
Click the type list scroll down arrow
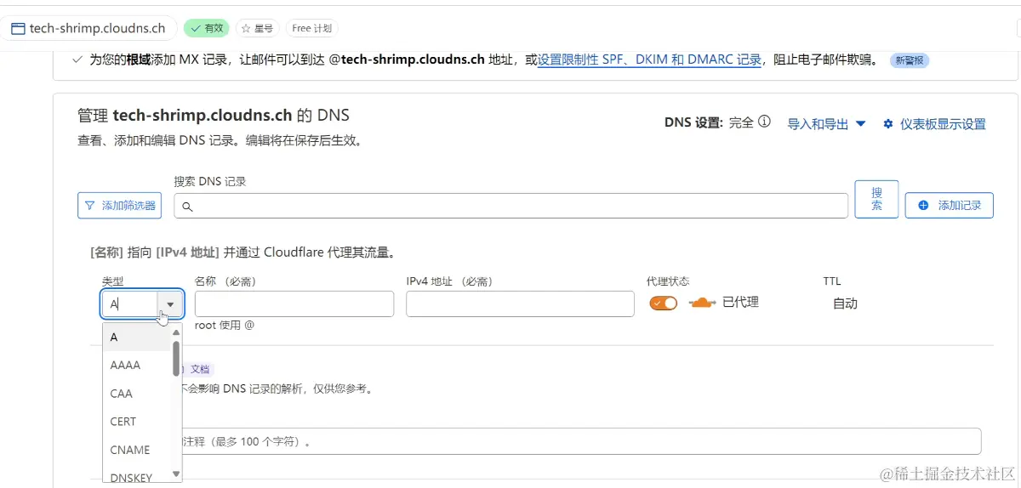(x=176, y=474)
